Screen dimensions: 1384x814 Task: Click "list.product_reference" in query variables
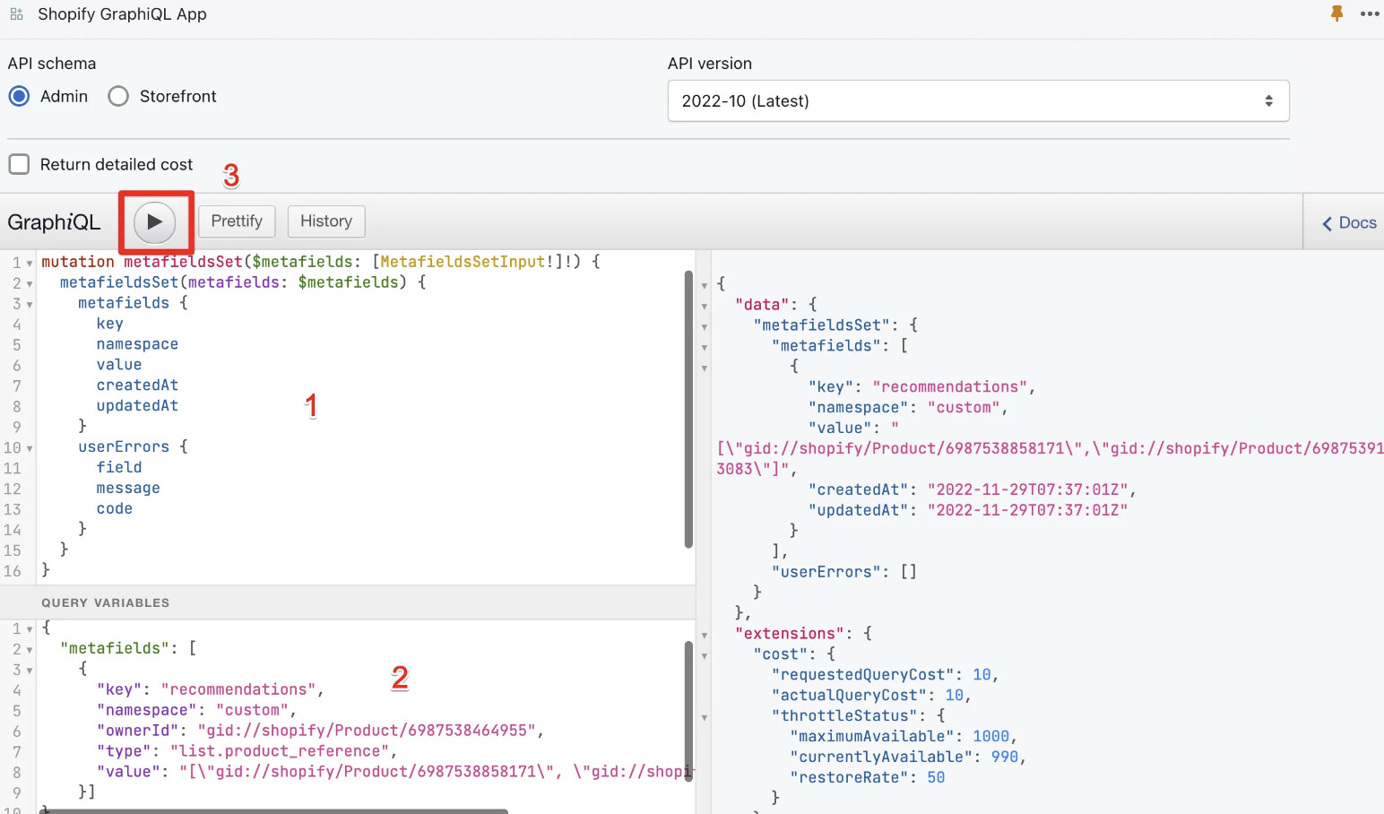click(280, 751)
